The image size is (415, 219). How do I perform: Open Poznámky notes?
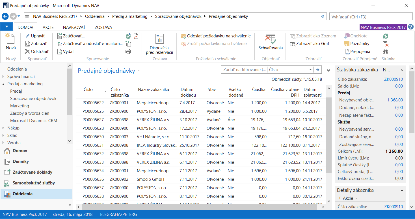357,44
